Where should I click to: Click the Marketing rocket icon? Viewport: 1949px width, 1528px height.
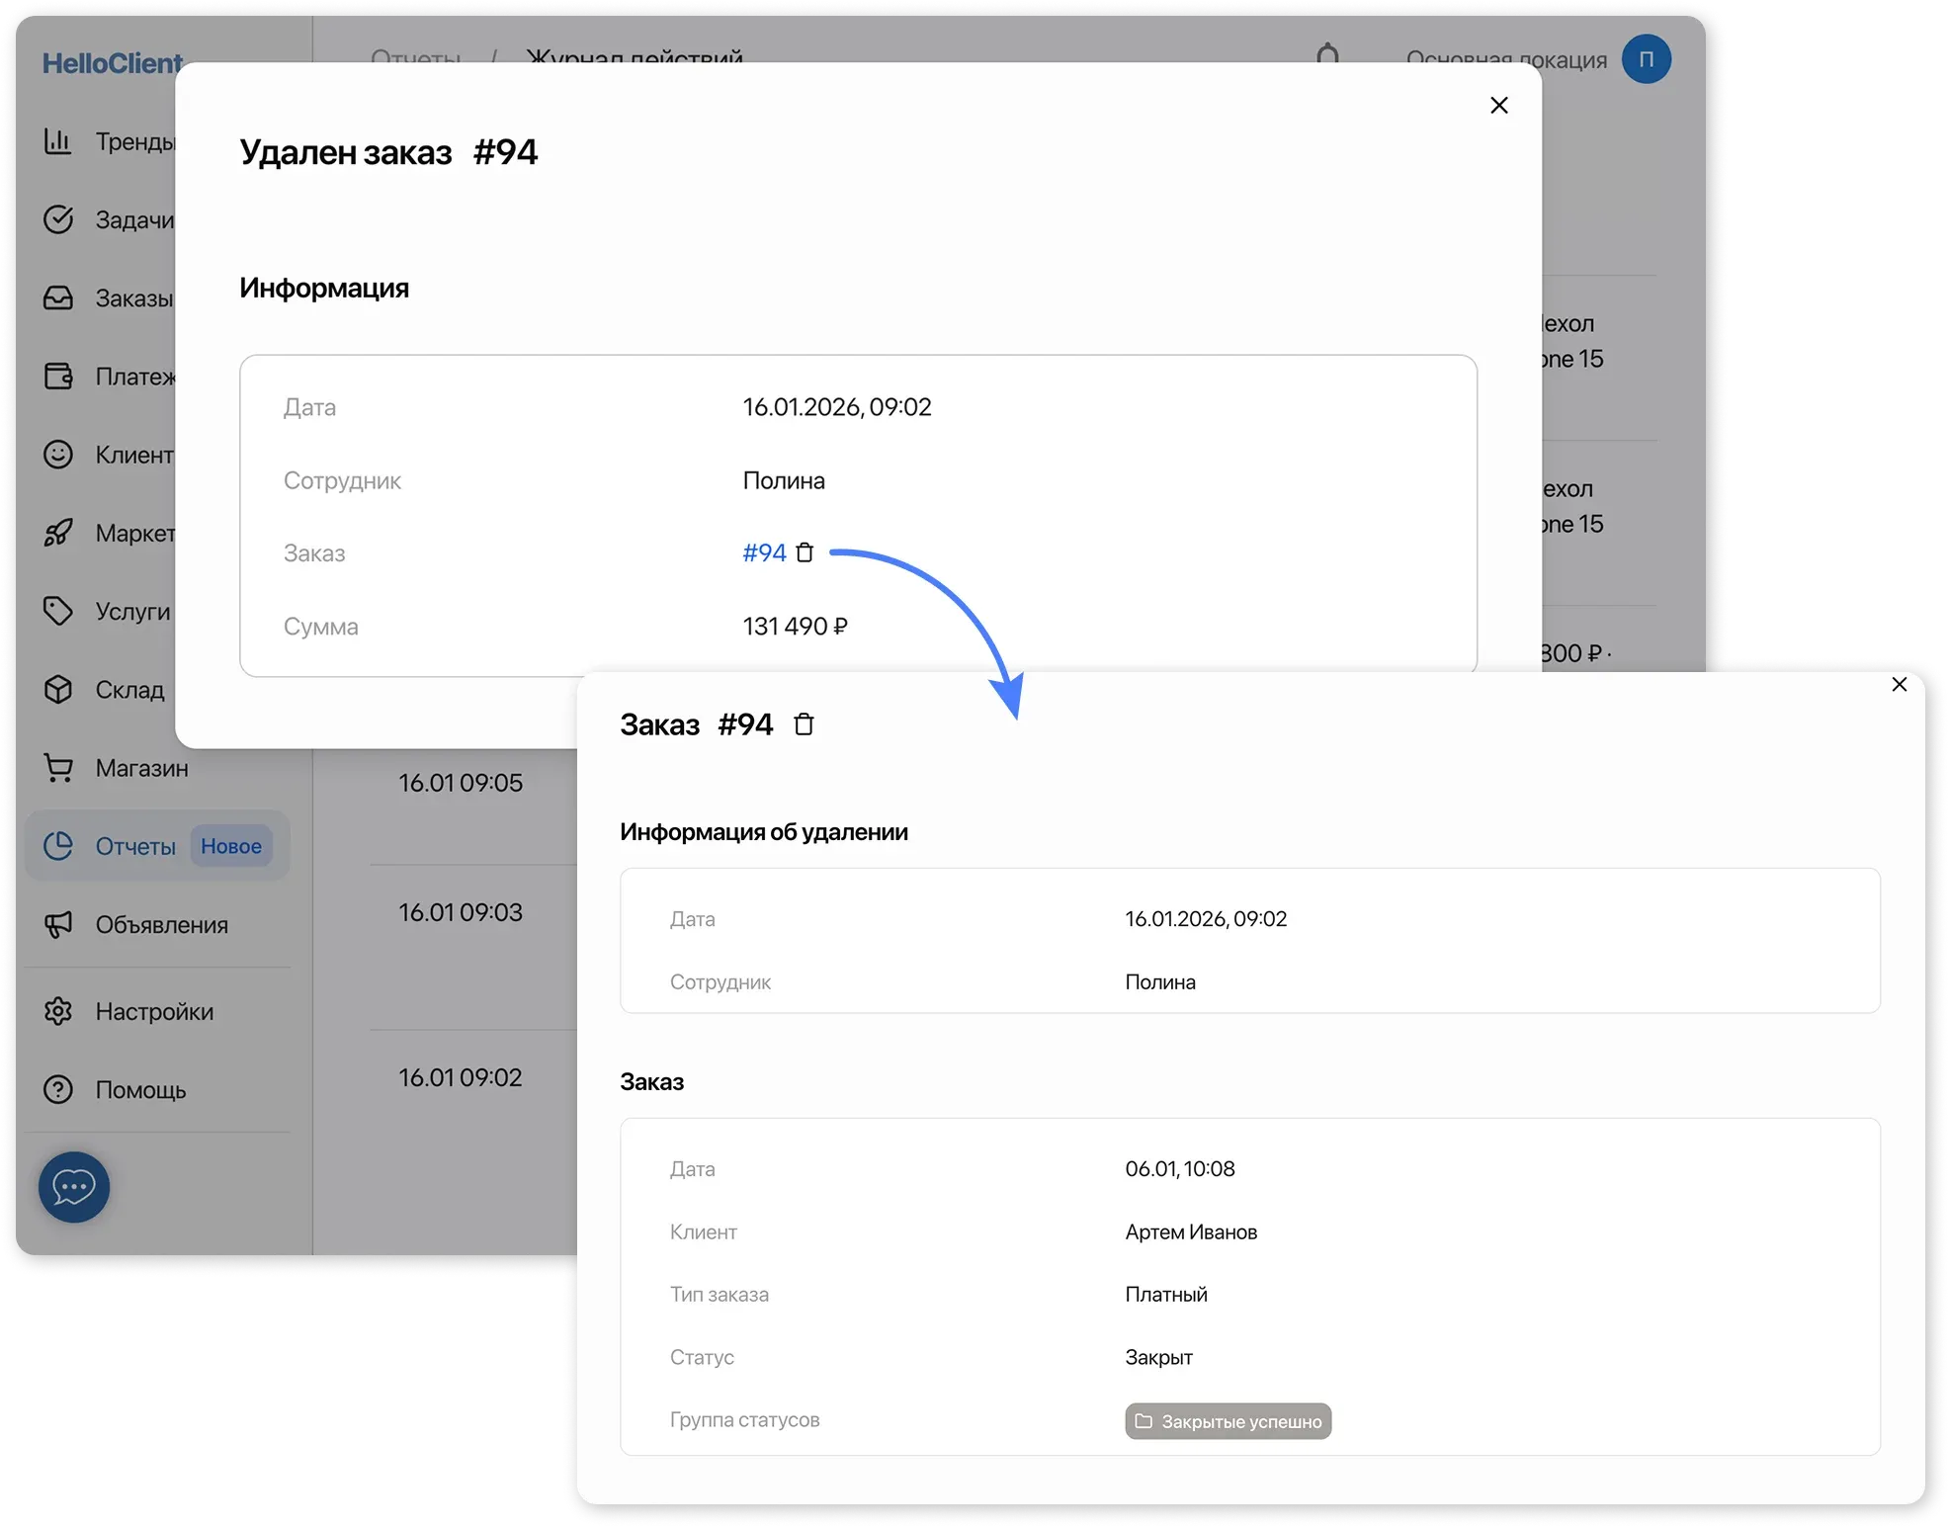pos(58,533)
